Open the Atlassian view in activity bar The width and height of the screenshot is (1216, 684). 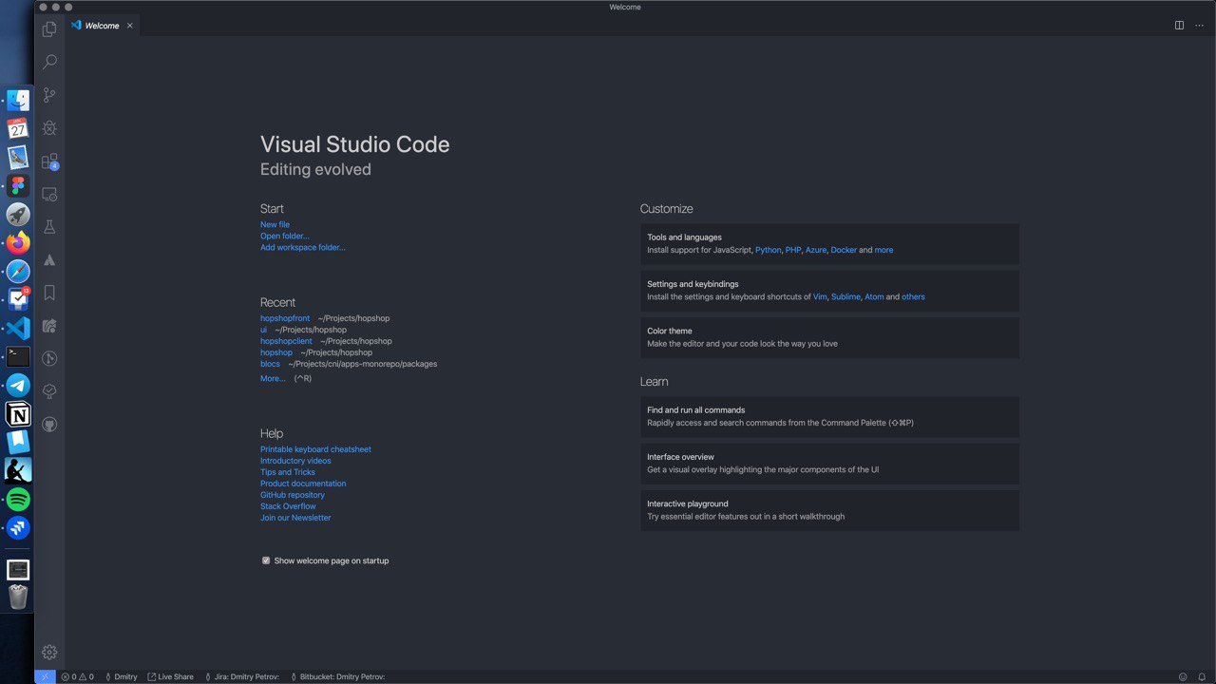pos(49,260)
